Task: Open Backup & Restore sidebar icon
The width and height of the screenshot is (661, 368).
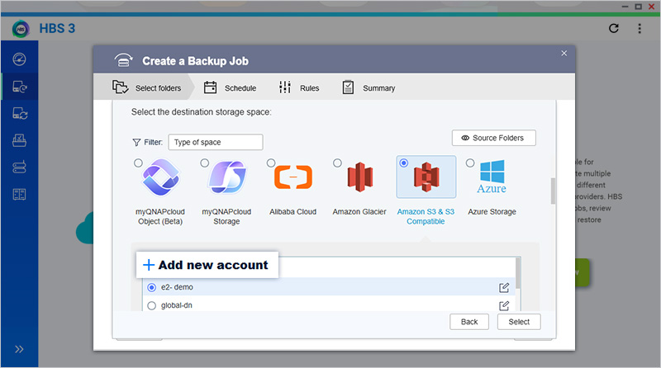Action: click(20, 87)
